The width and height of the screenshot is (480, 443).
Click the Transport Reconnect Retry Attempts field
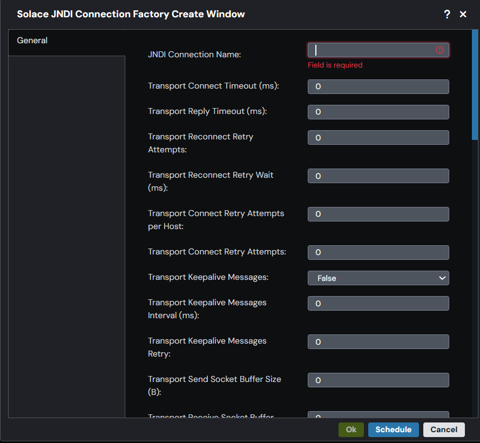pyautogui.click(x=378, y=138)
